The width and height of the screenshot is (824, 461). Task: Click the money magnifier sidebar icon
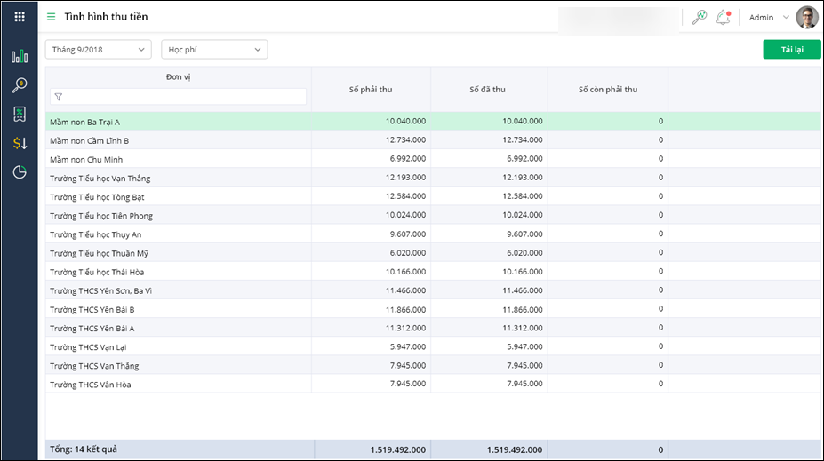20,85
